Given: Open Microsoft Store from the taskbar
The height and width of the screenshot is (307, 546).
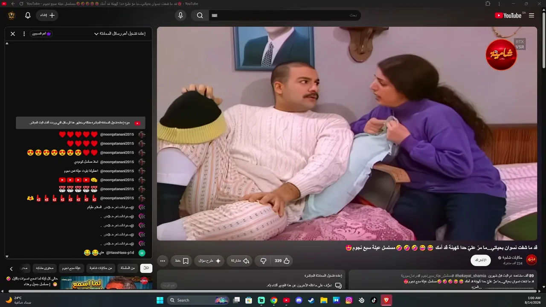Looking at the screenshot, I should pos(249,300).
